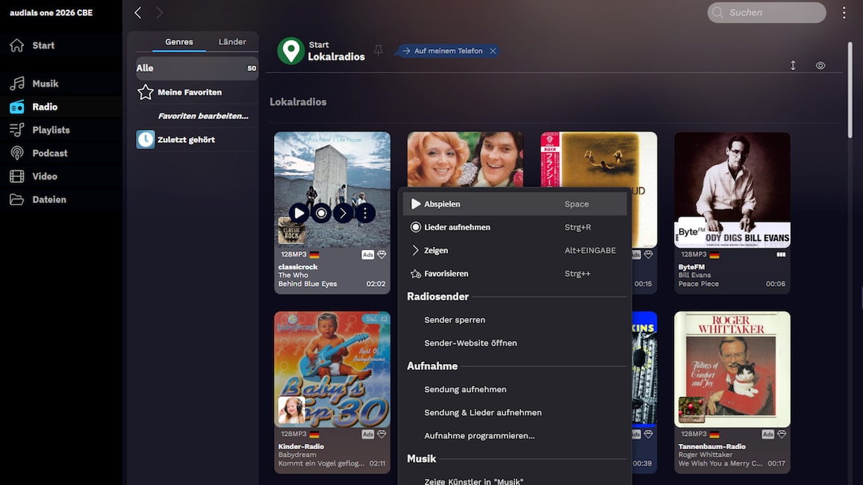Viewport: 863px width, 485px height.
Task: Open more options on classicrock tile
Action: pos(365,213)
